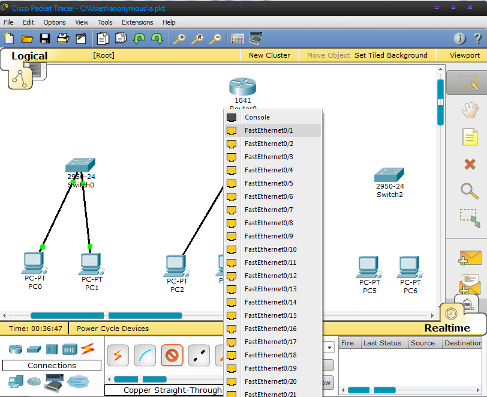Choose the Select tool on right panel

[469, 82]
